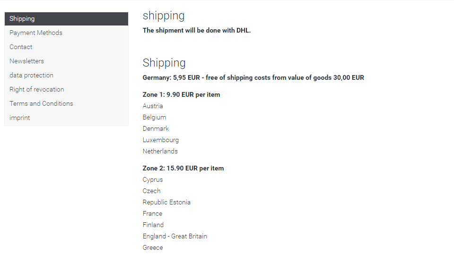Click the lowercase 'shipping' page heading
Screen dimensions: 454x254
[x=164, y=16]
